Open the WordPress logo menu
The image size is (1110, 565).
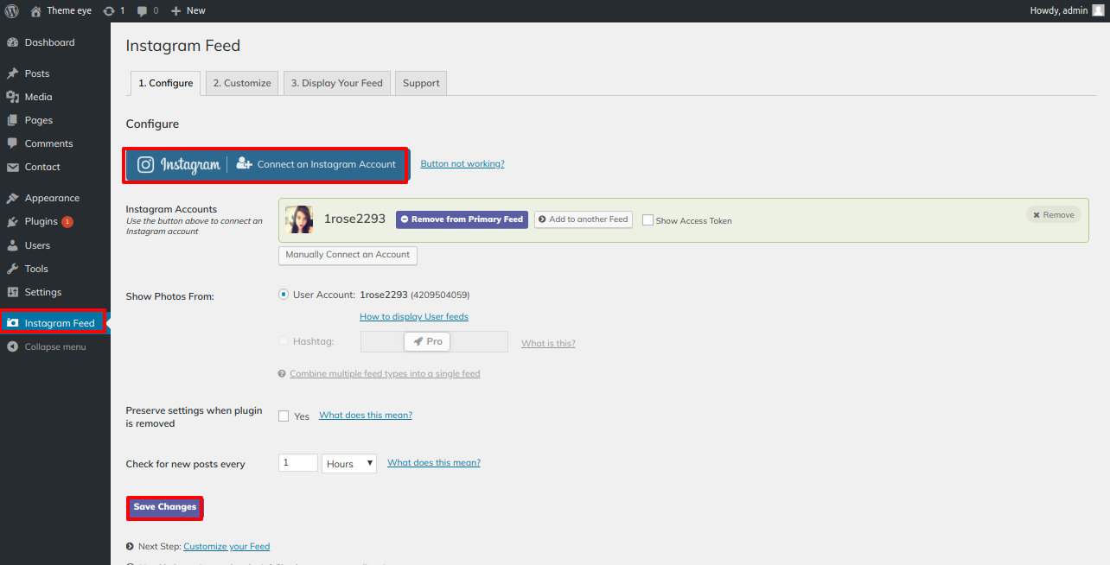[x=12, y=10]
